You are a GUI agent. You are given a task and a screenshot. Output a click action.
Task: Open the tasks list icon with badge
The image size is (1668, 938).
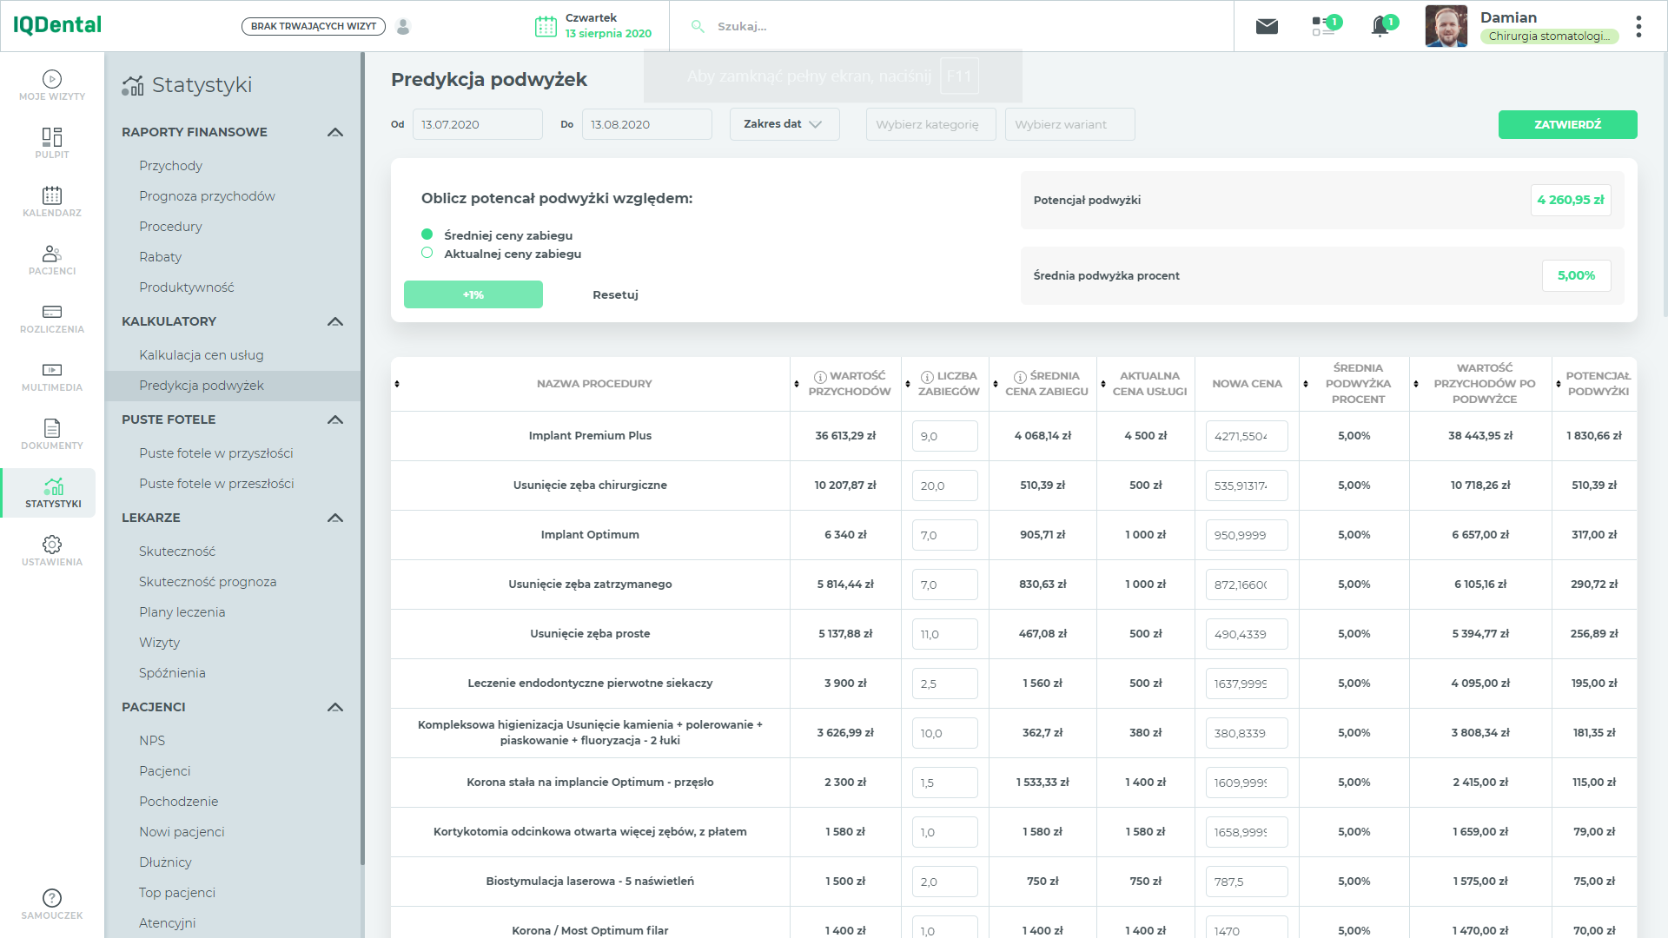click(1323, 26)
